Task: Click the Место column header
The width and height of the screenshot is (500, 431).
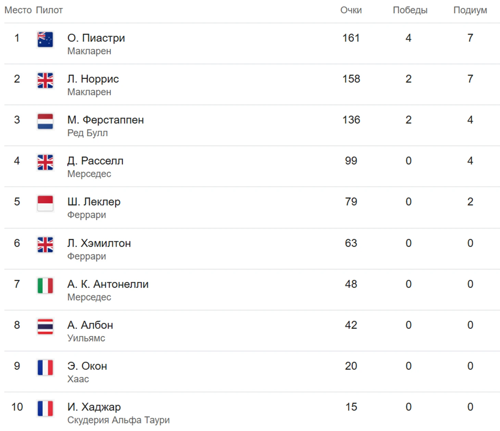Action: click(x=18, y=10)
